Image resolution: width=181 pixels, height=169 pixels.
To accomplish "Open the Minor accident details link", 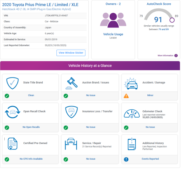I will 150,95.
